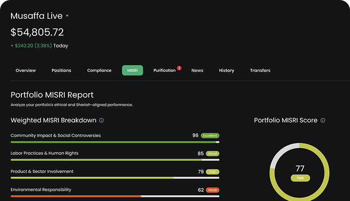Click the Fair badge inside the score ring
Screen dimensions: 350x201
click(x=300, y=178)
